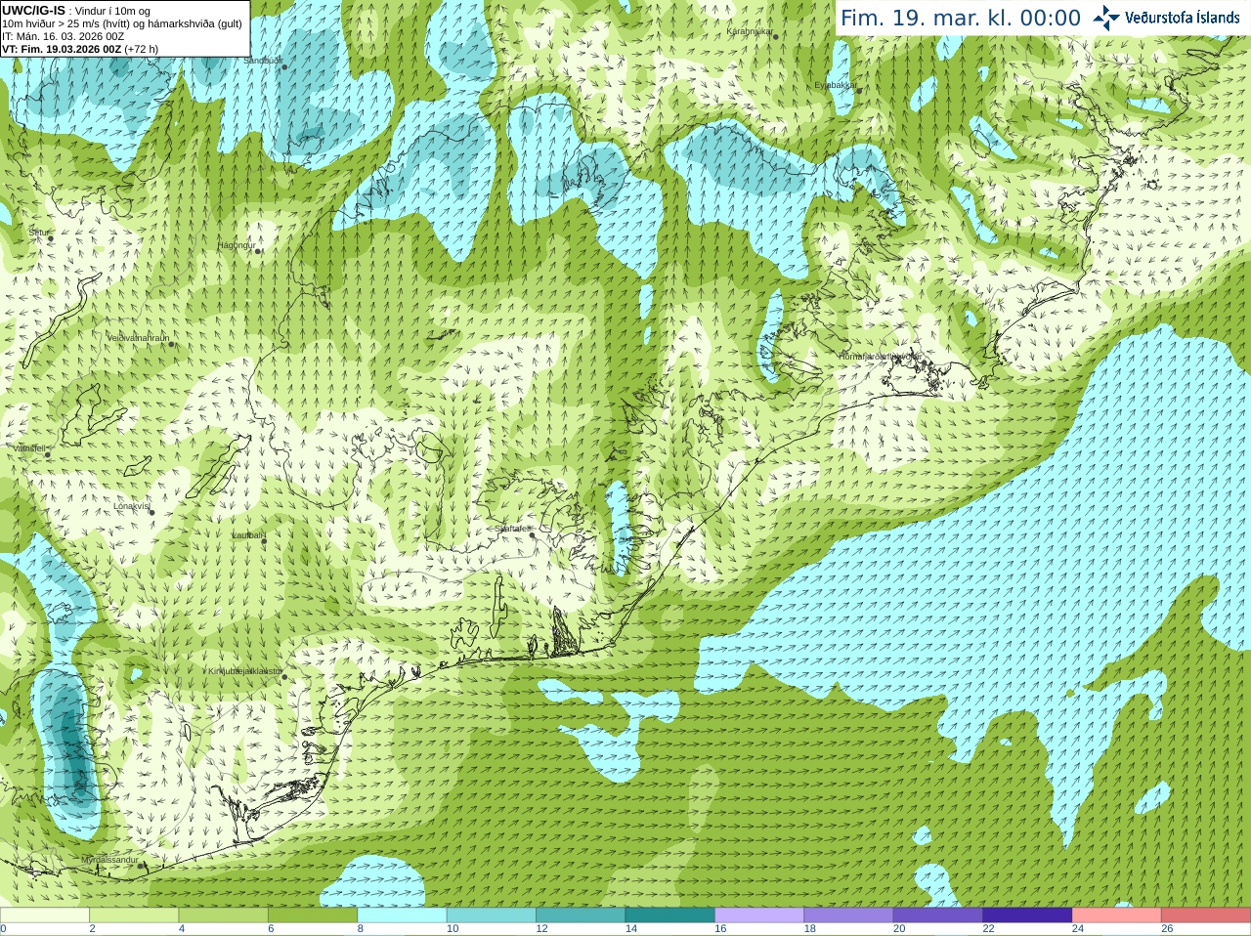Viewport: 1251px width, 936px height.
Task: Click the Vatnsfell station marker
Action: click(x=47, y=454)
